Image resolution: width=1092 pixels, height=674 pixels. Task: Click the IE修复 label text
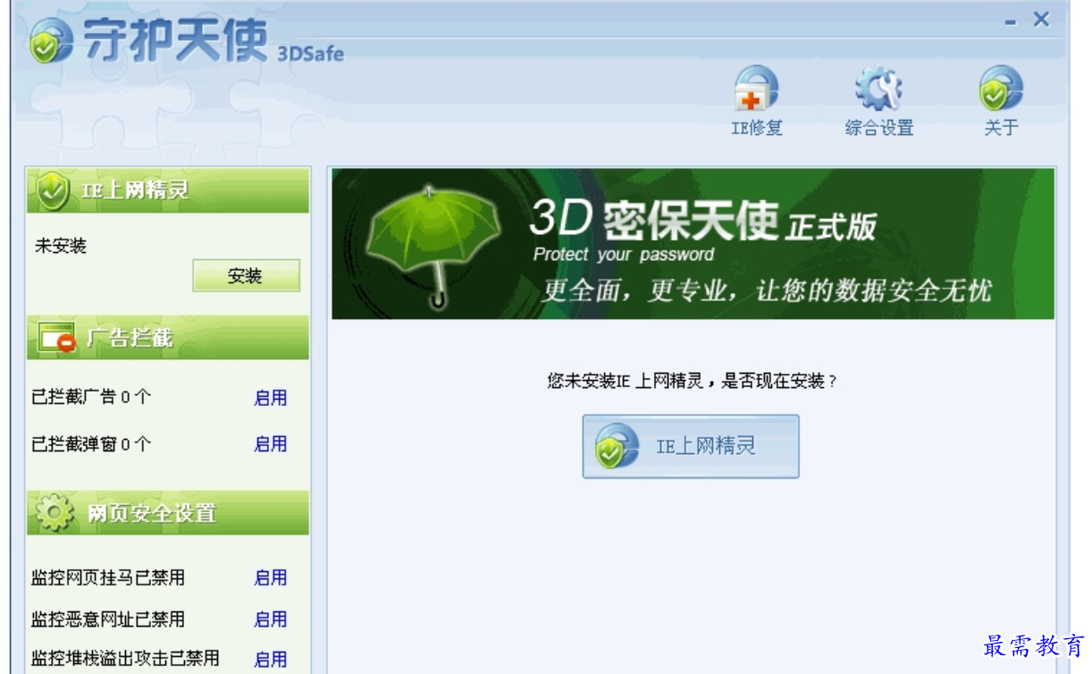coord(757,128)
